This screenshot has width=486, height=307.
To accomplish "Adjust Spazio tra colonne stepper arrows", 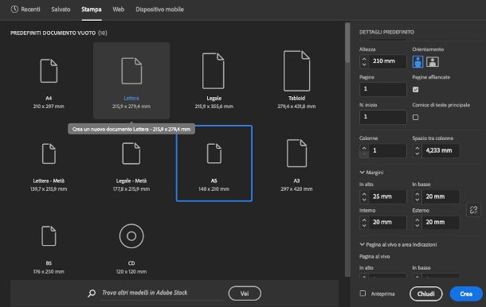I will [417, 150].
